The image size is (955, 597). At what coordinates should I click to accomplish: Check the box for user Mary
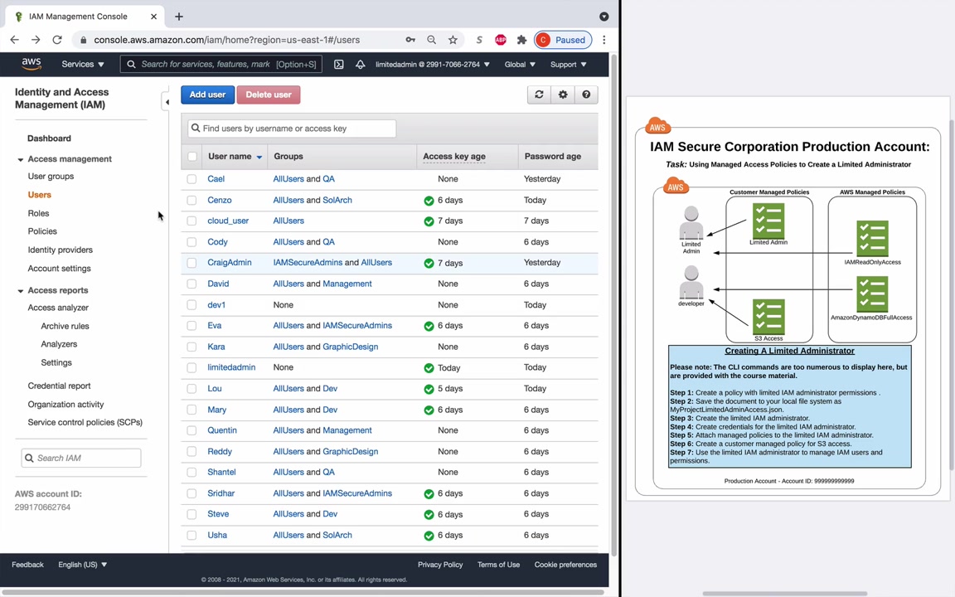click(x=191, y=410)
